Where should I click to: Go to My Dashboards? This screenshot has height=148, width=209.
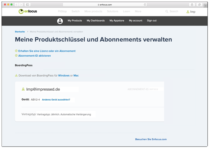point(96,20)
